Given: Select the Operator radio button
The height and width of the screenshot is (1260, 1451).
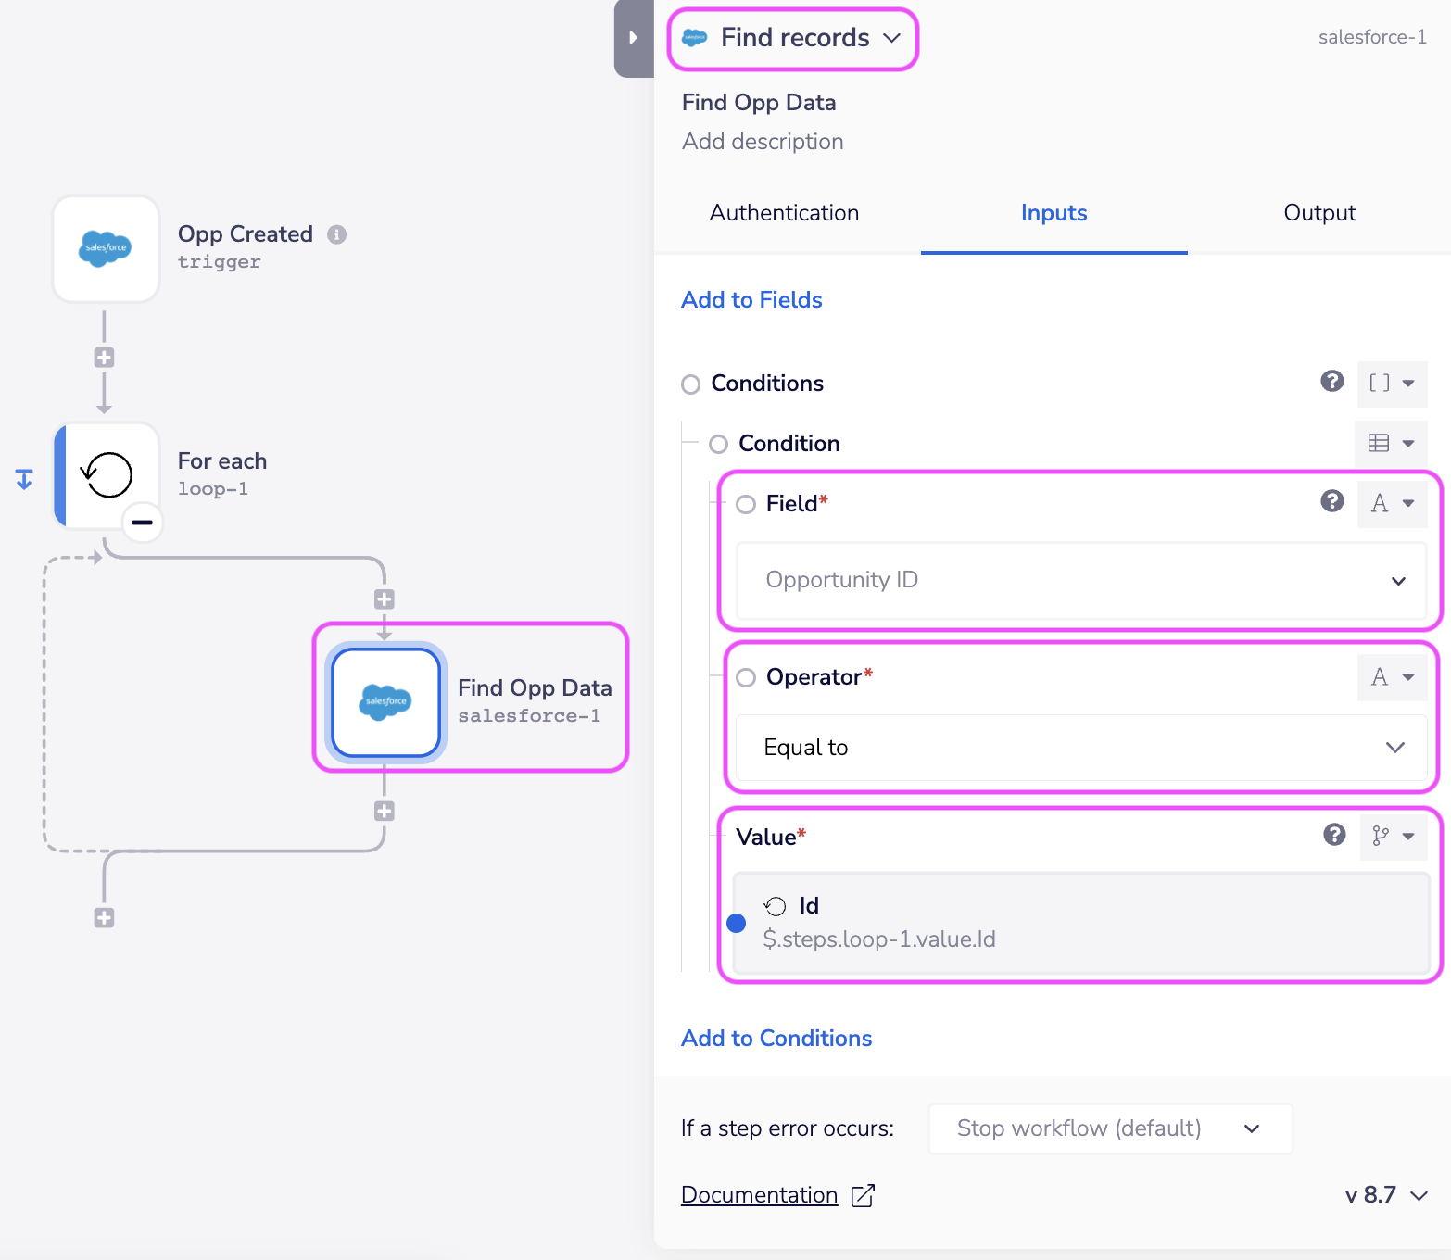Looking at the screenshot, I should tap(745, 677).
